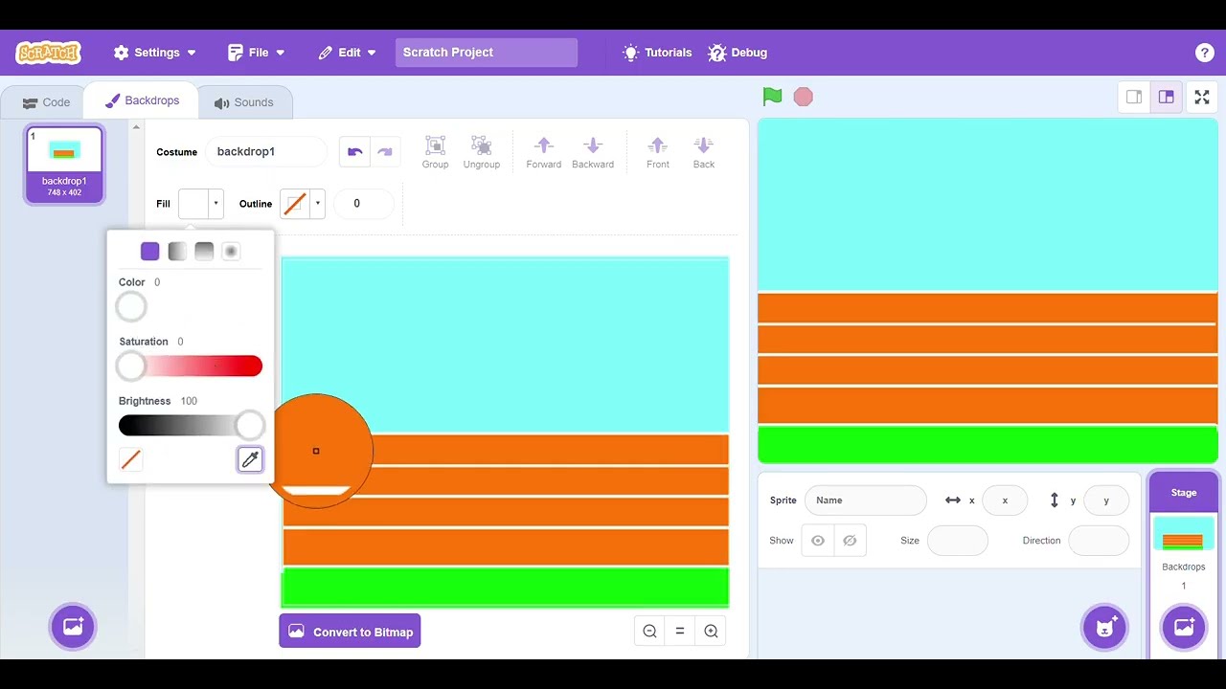Click the sprite x position field
This screenshot has width=1226, height=689.
pos(1004,500)
